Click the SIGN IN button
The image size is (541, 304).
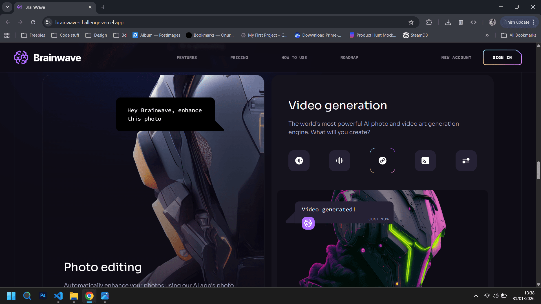502,57
